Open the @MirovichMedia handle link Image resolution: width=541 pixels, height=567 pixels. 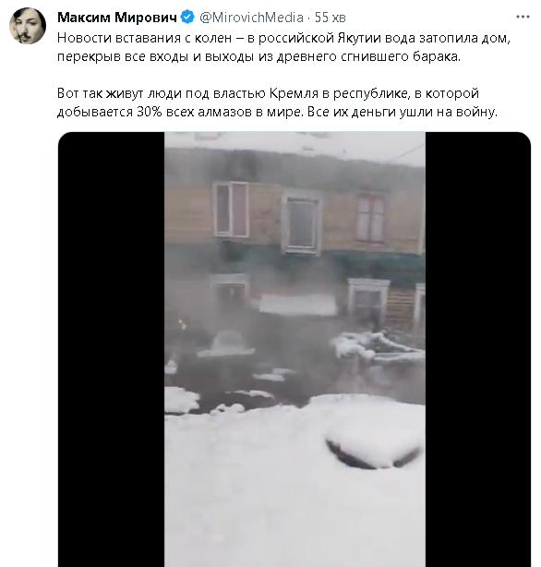click(x=251, y=17)
